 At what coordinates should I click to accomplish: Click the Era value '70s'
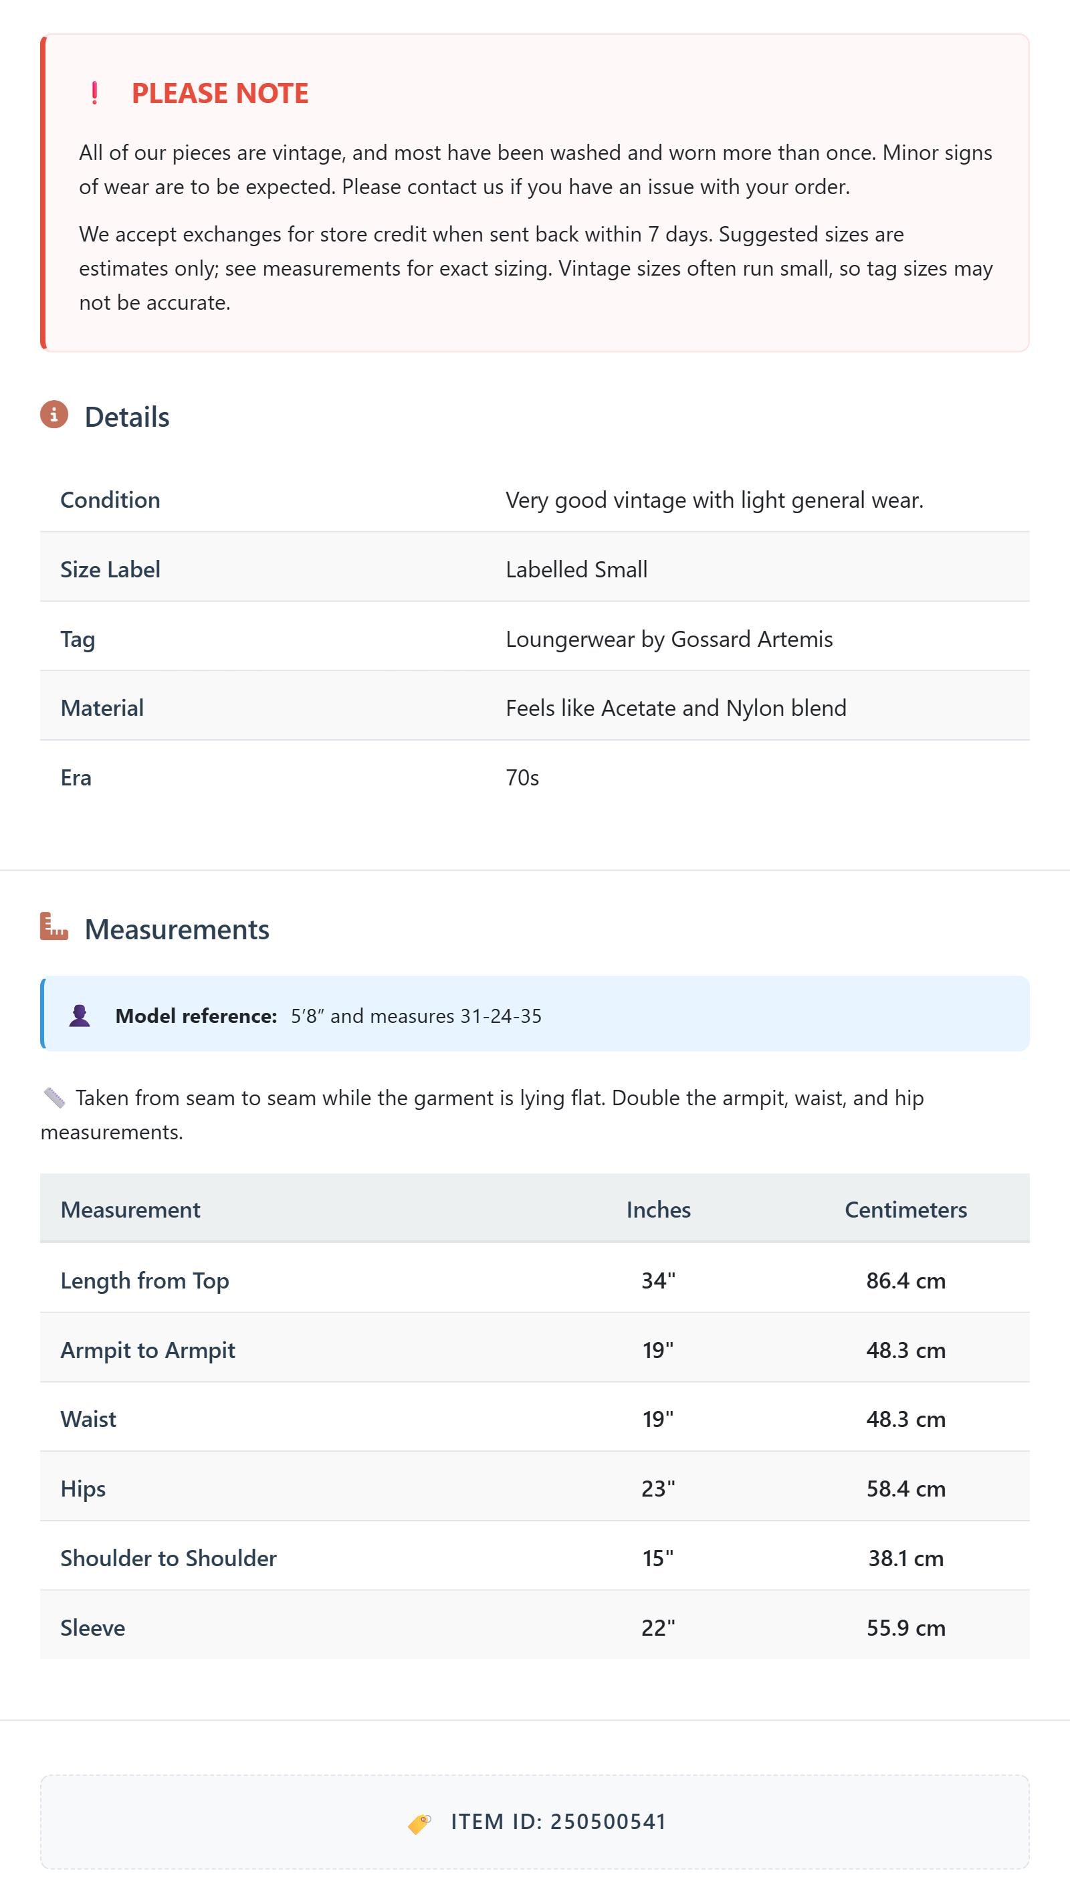click(522, 777)
